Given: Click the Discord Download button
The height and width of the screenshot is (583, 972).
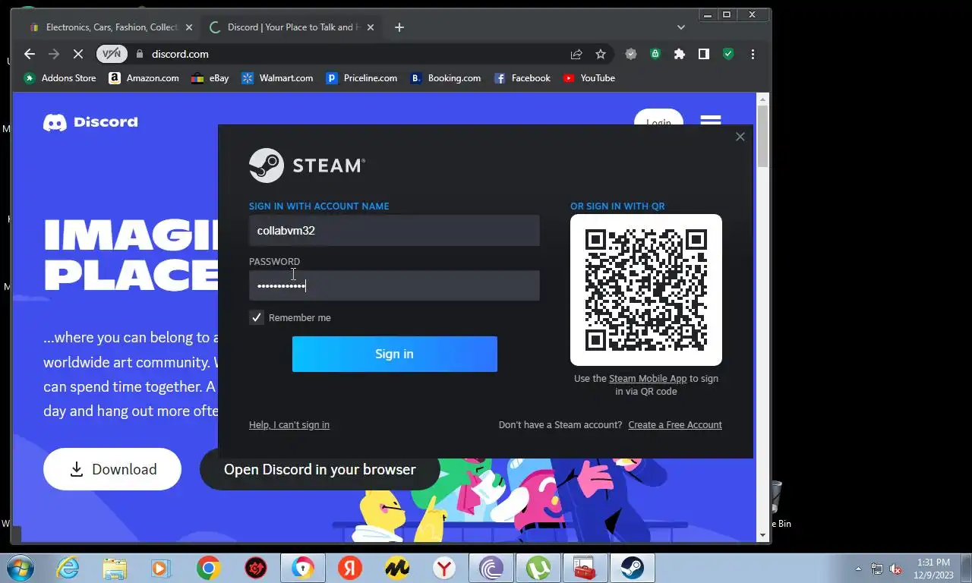Looking at the screenshot, I should coord(112,469).
